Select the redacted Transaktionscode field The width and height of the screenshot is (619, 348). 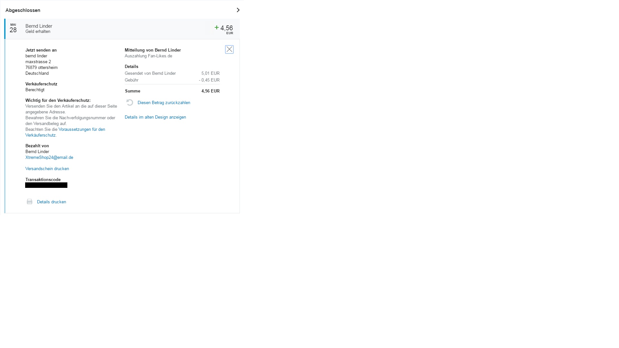46,185
